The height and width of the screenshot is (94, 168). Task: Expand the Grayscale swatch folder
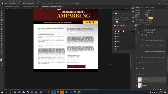point(114,39)
